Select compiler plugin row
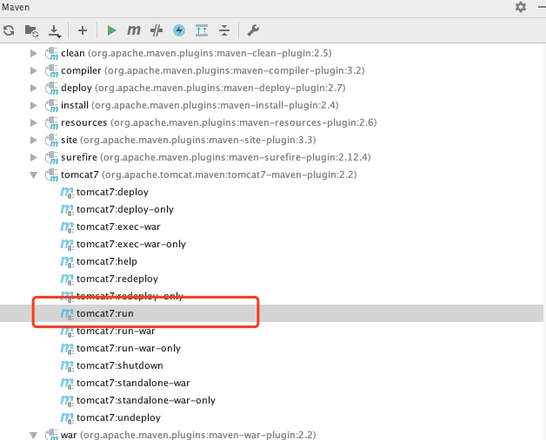The height and width of the screenshot is (440, 546). point(205,70)
